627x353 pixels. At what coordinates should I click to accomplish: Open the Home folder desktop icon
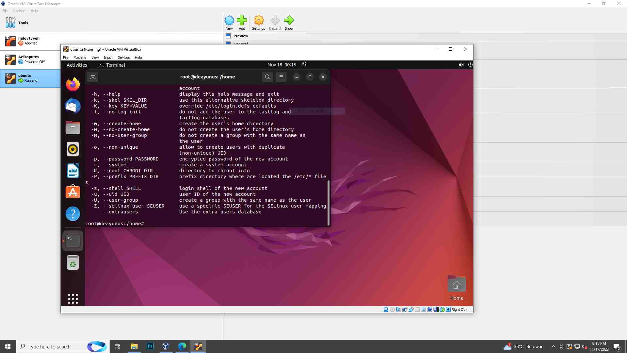tap(457, 288)
